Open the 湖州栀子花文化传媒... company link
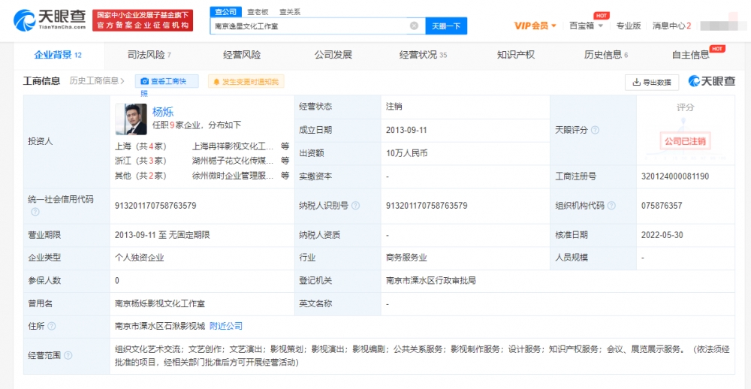The height and width of the screenshot is (389, 751). [233, 161]
